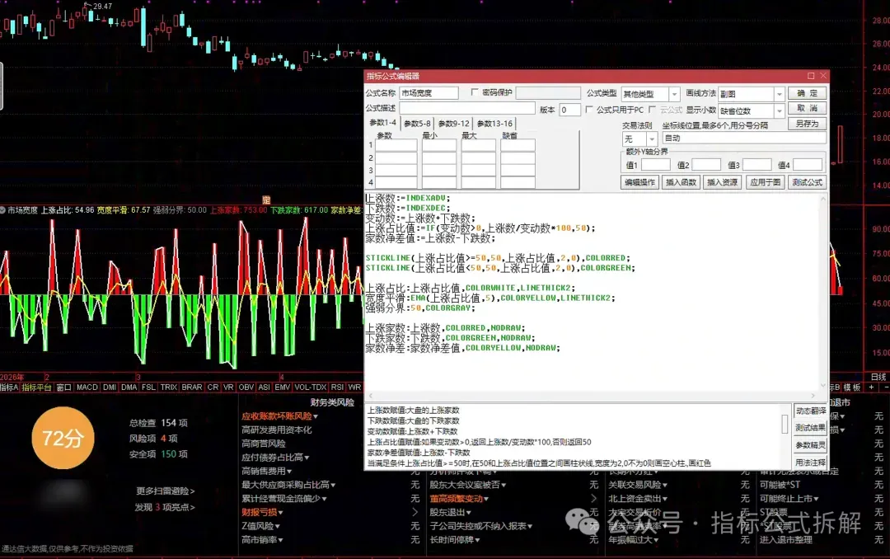Tick the 密码保护 password protection checkbox
Screen dimensions: 890x559
475,92
